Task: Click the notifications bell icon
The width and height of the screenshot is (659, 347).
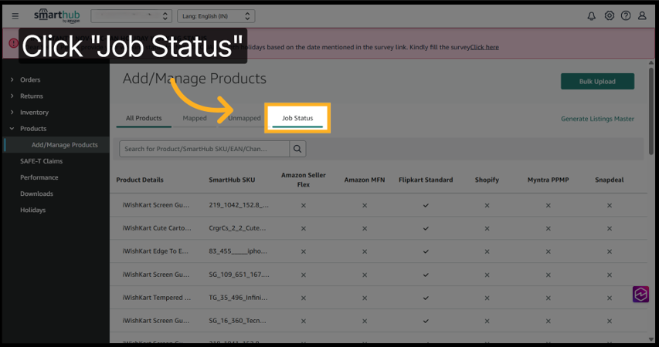Action: [592, 16]
